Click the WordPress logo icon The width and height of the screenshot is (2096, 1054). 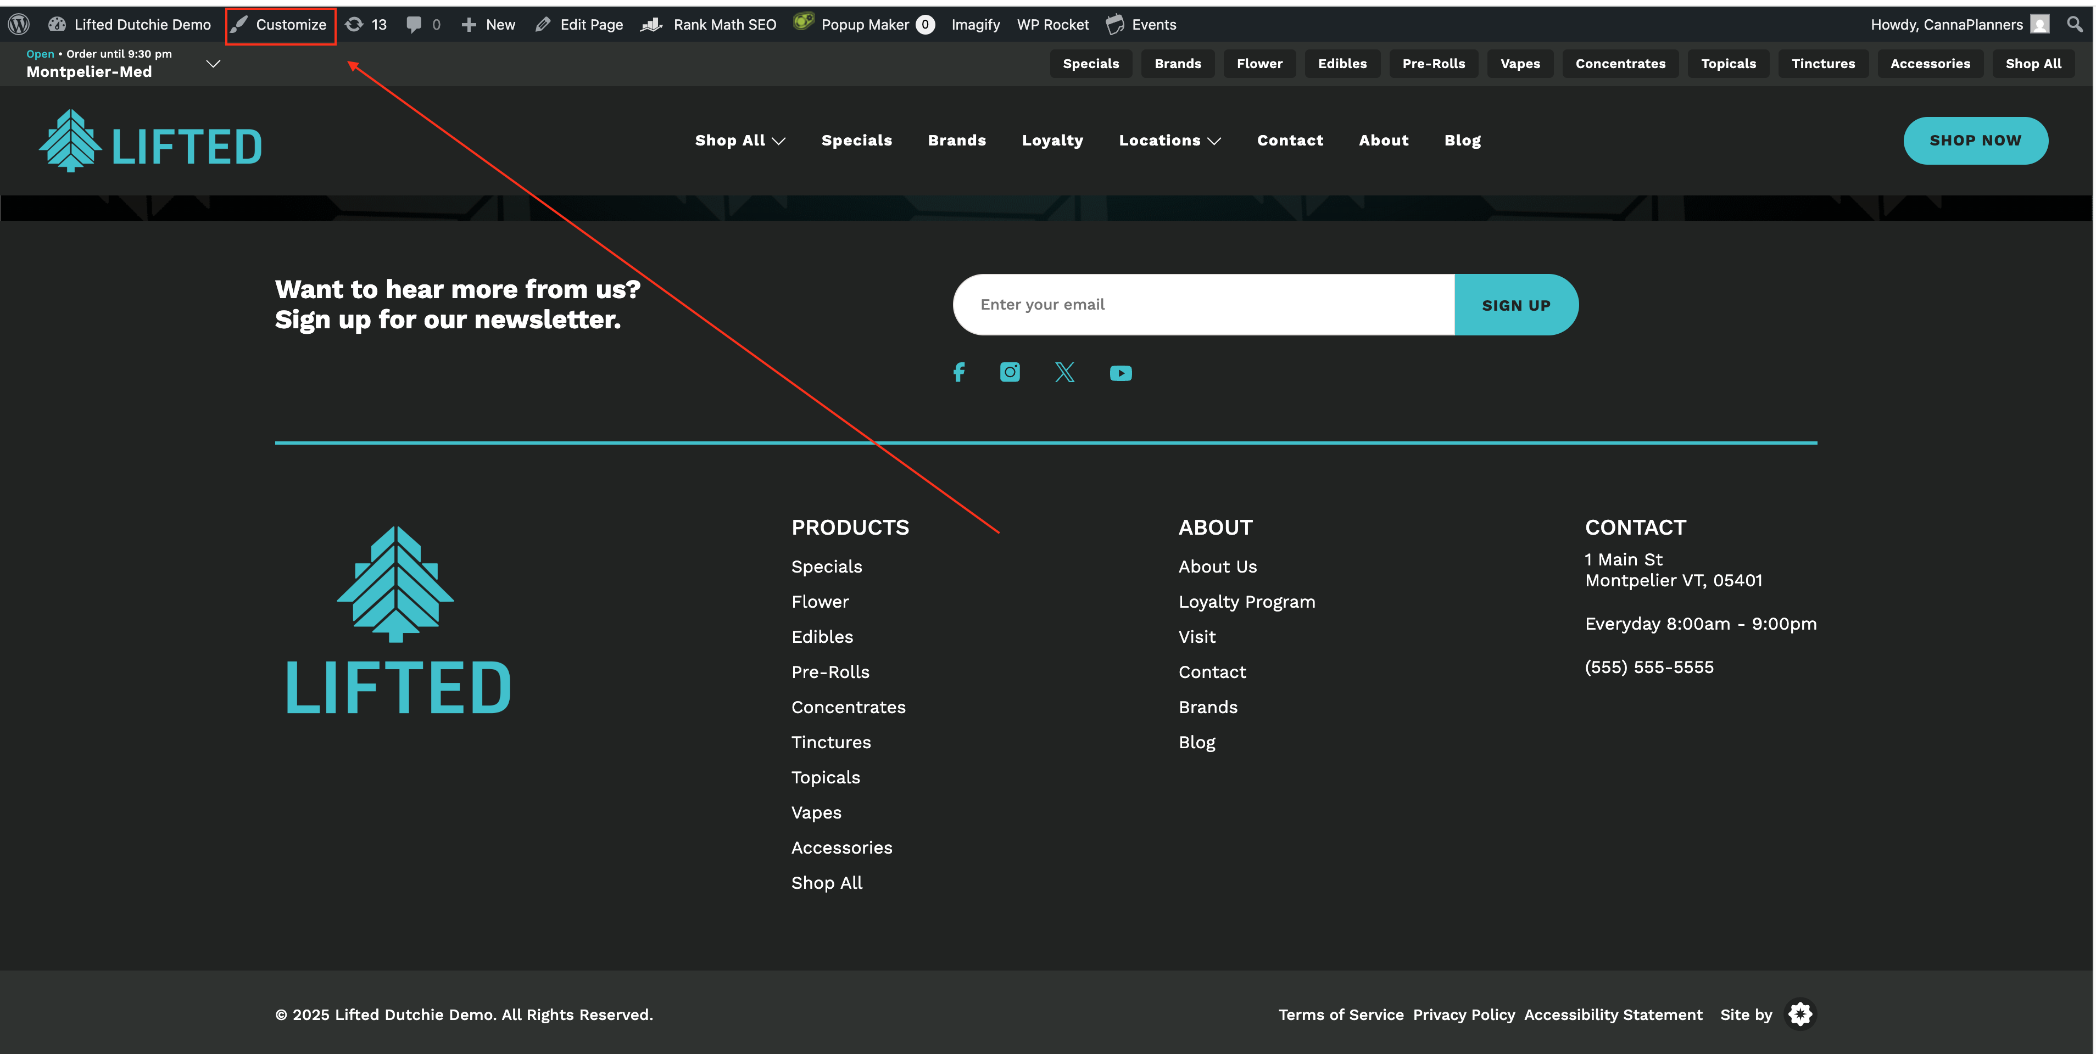pos(19,24)
